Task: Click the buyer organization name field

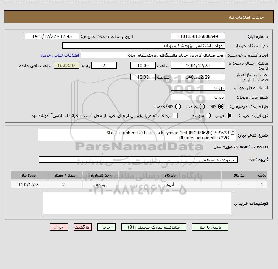Action: [144, 46]
